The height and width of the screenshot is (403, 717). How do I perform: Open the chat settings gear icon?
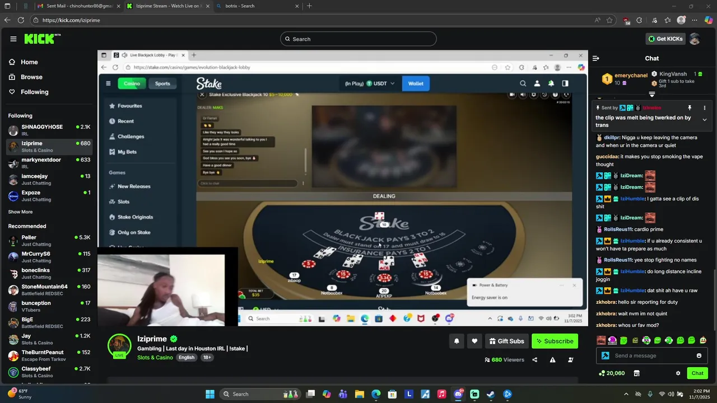tap(678, 373)
